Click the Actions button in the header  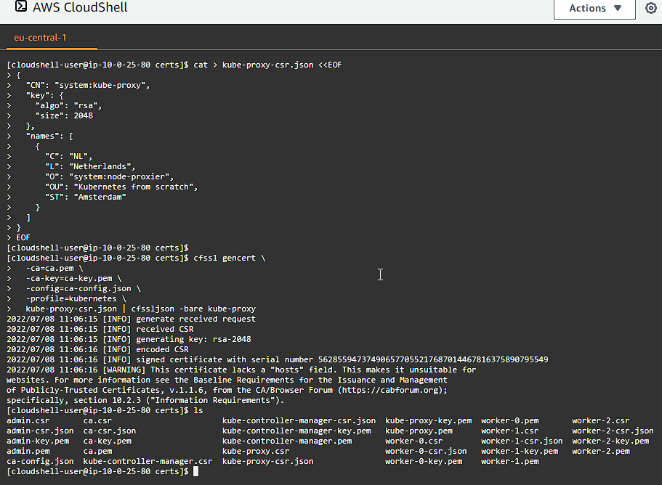(589, 8)
